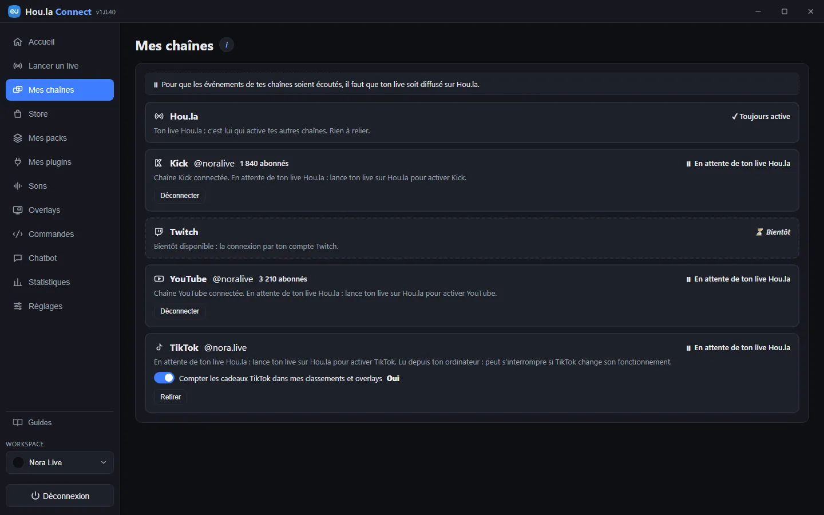The image size is (824, 515).
Task: Go to Accueil in sidebar
Action: pos(60,42)
